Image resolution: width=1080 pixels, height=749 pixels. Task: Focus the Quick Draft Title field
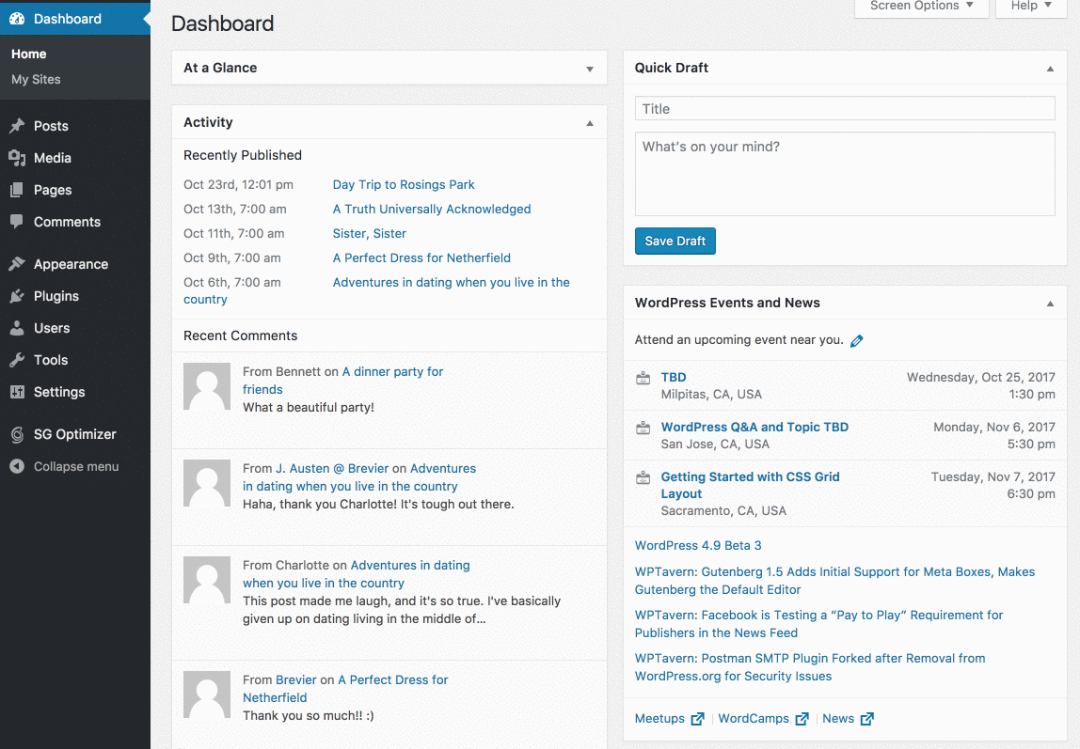point(845,109)
